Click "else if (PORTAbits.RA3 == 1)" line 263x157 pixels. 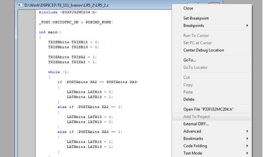pyautogui.click(x=90, y=132)
